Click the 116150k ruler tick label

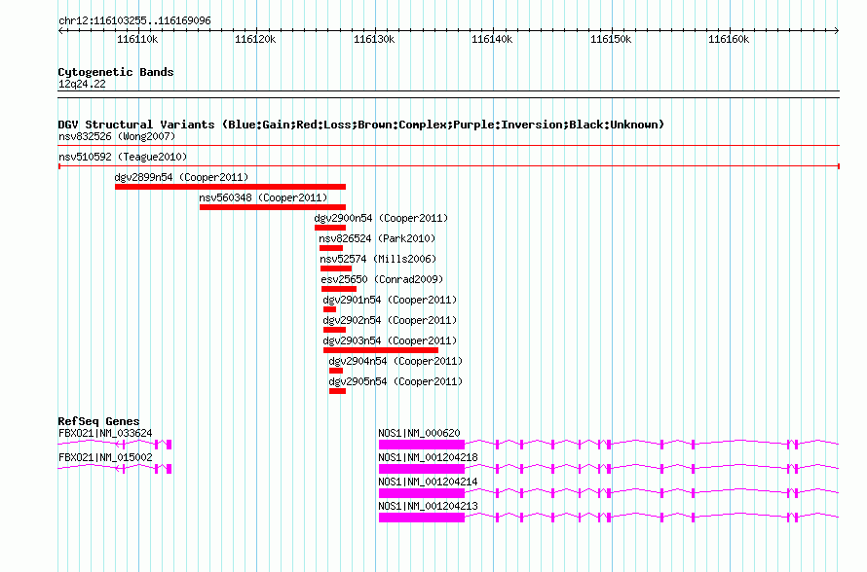coord(611,39)
